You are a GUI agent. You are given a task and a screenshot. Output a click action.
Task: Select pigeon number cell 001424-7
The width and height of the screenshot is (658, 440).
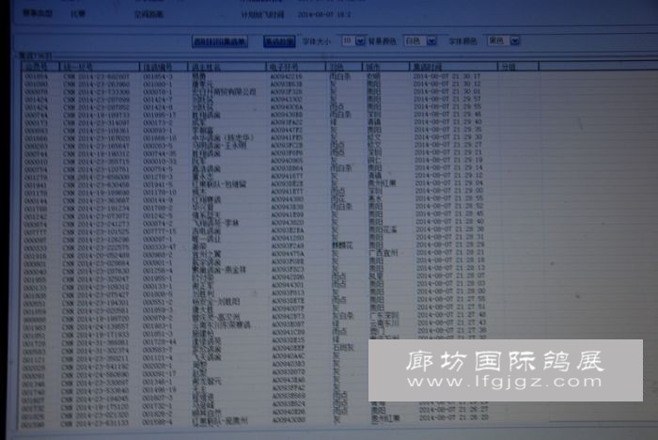pyautogui.click(x=158, y=100)
